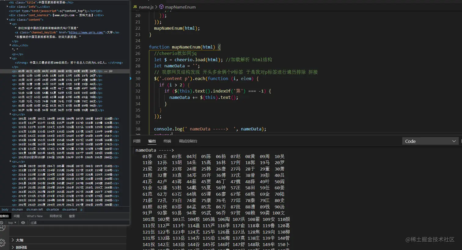Image resolution: width=462 pixels, height=250 pixels.
Task: Click the console.log nameData line
Action: click(210, 129)
